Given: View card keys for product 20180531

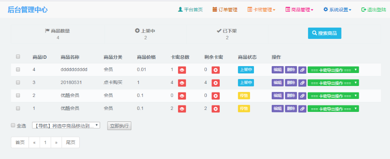Looking at the screenshot, I should coord(182,83).
